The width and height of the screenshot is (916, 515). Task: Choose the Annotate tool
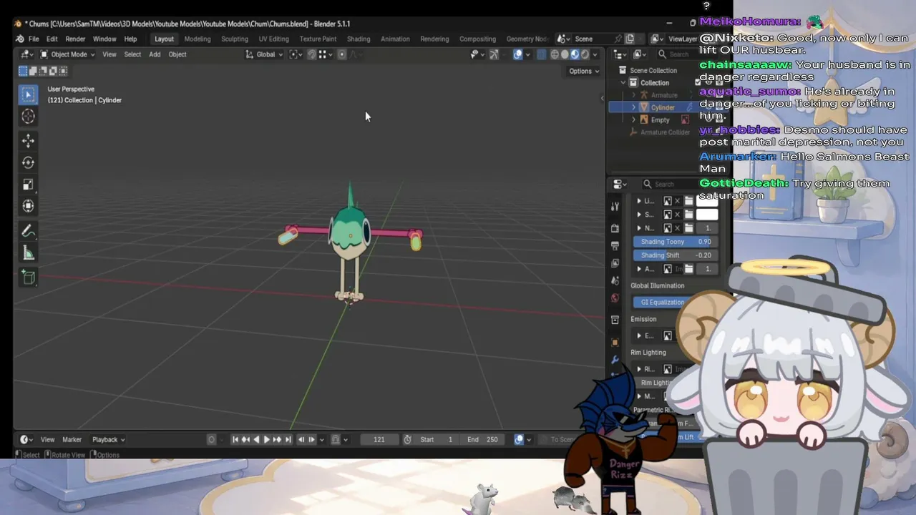tap(29, 230)
